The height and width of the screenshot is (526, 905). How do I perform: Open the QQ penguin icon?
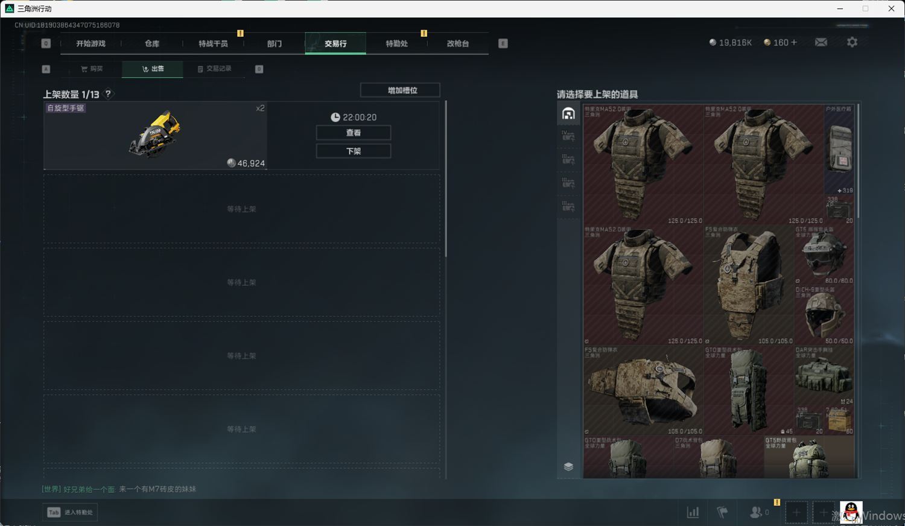pyautogui.click(x=851, y=512)
